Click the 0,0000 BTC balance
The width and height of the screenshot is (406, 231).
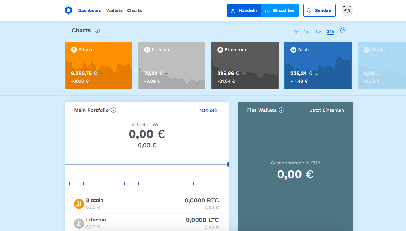[x=202, y=200]
